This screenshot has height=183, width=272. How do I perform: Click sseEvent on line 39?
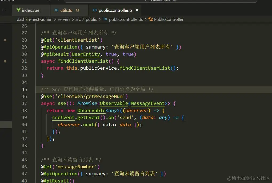click(63, 117)
